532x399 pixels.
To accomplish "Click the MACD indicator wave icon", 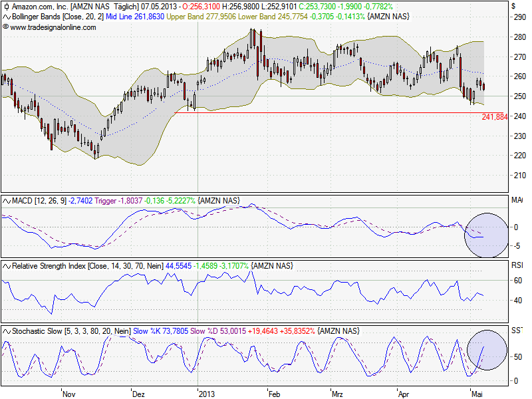I will (6, 201).
